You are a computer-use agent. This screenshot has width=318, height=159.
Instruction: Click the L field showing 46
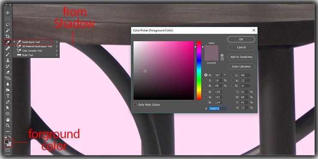tap(245, 75)
